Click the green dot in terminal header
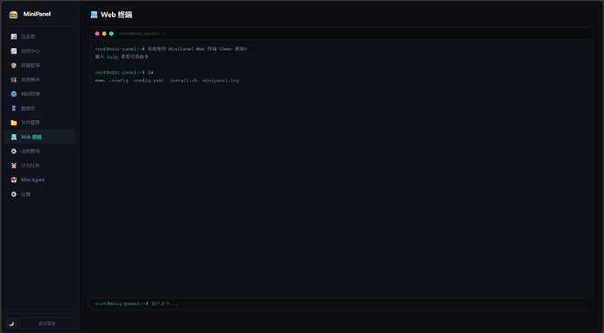 pyautogui.click(x=111, y=33)
